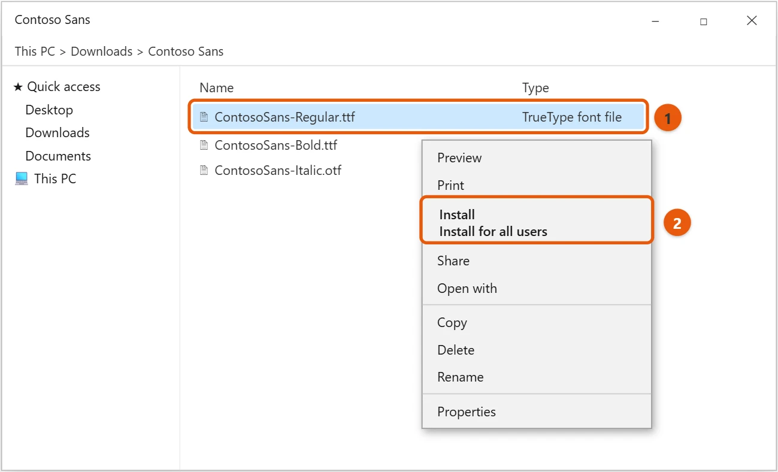Choose Rename in the context menu
The height and width of the screenshot is (472, 778).
(x=461, y=377)
